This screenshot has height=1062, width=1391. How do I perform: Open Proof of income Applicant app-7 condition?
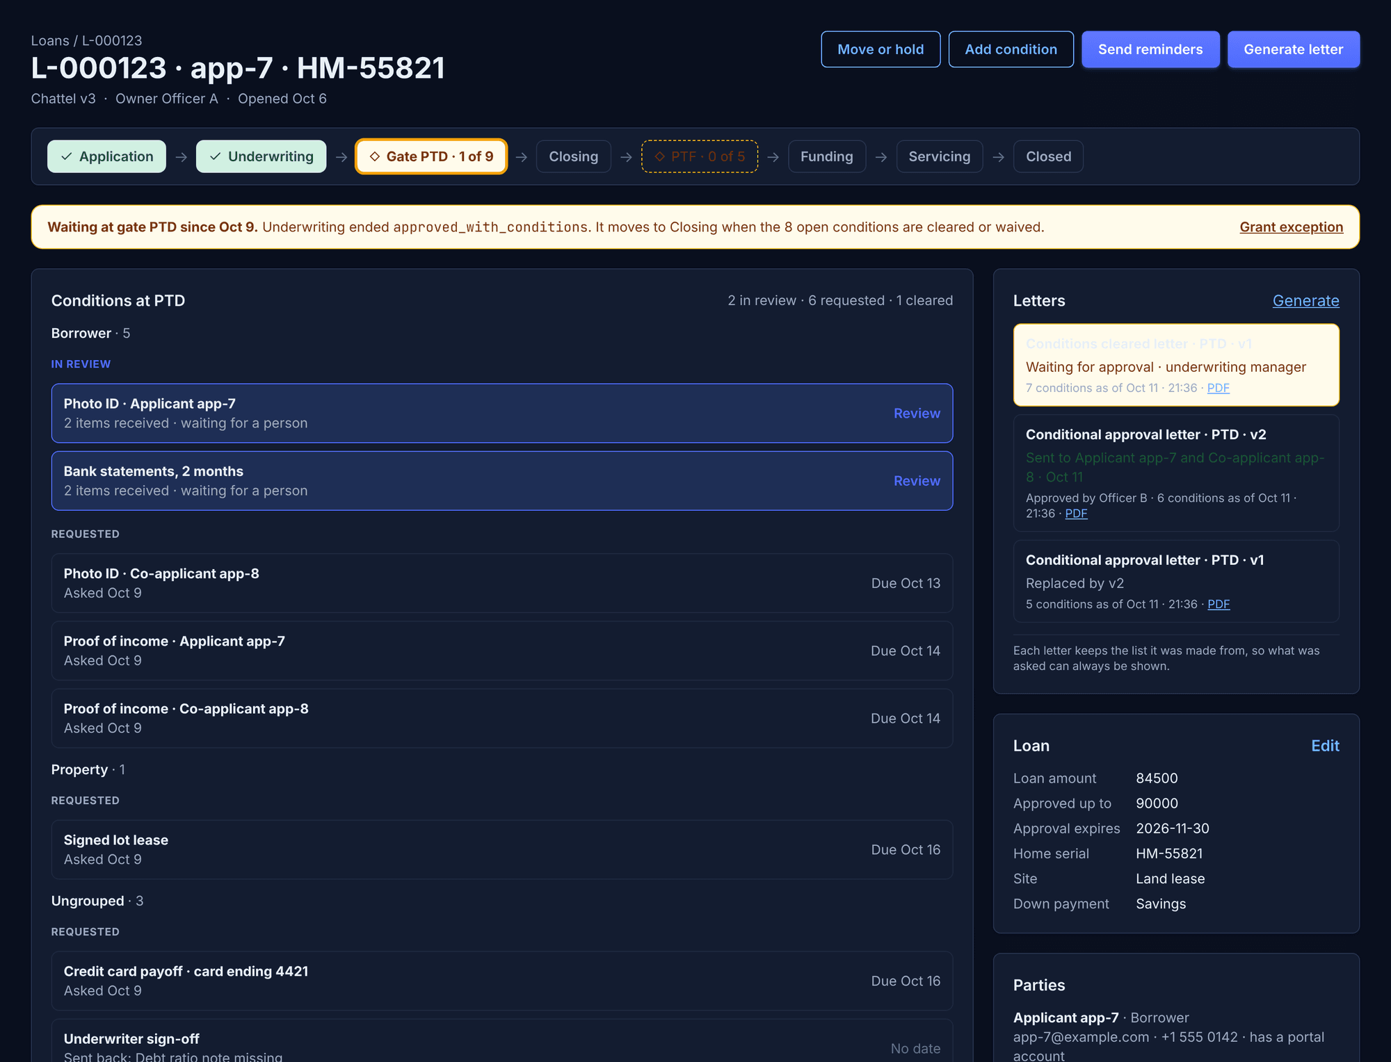(x=501, y=651)
